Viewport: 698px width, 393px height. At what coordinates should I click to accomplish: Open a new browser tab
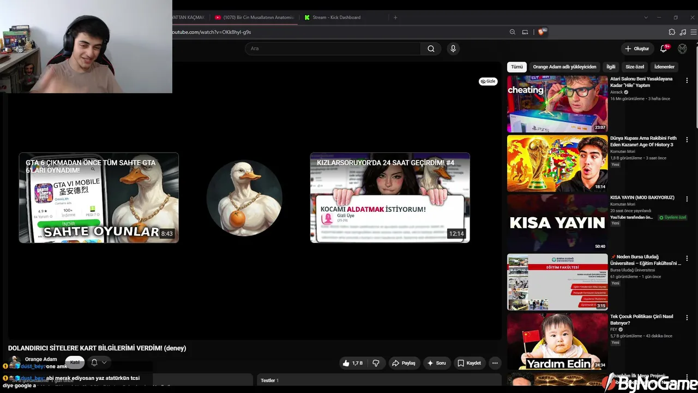coord(395,17)
